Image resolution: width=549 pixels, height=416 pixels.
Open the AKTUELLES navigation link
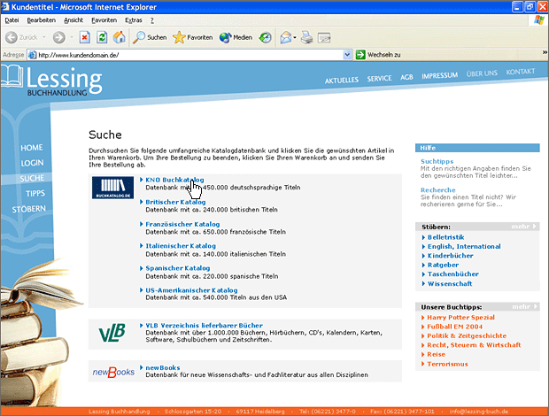342,81
